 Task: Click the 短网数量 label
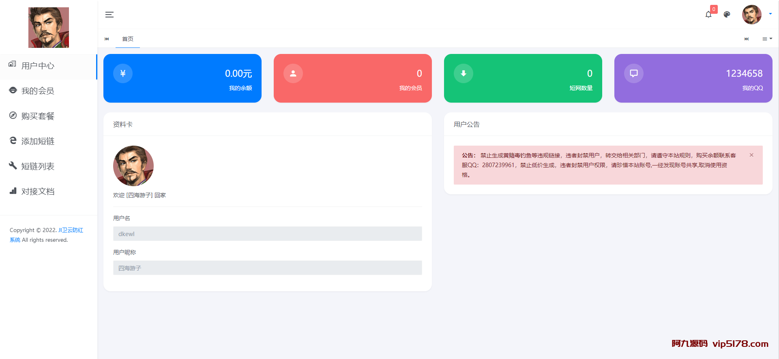coord(581,88)
